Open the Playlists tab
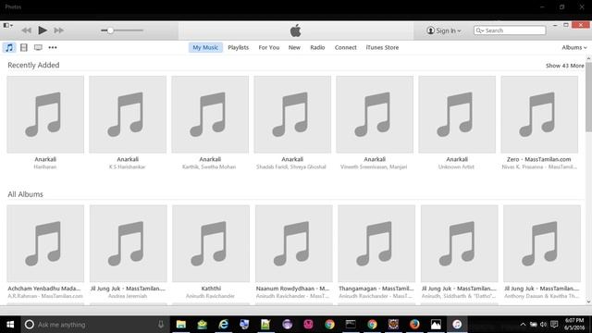The height and width of the screenshot is (333, 592). [239, 47]
